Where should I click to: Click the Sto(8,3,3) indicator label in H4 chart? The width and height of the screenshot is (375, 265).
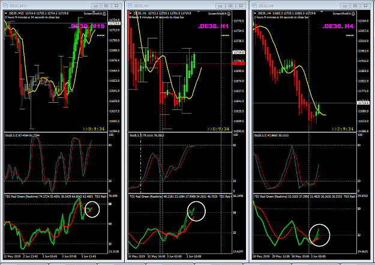(271, 135)
